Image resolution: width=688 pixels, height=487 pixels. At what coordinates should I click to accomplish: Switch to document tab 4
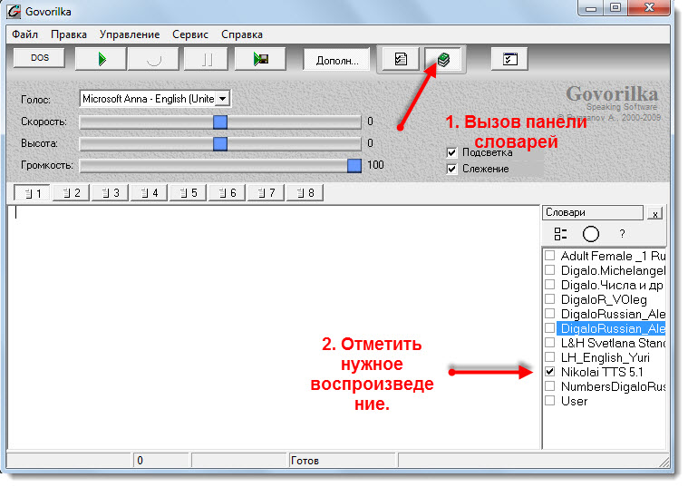tap(150, 193)
